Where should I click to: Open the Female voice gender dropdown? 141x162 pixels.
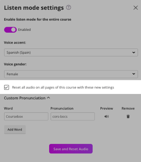coord(71,74)
